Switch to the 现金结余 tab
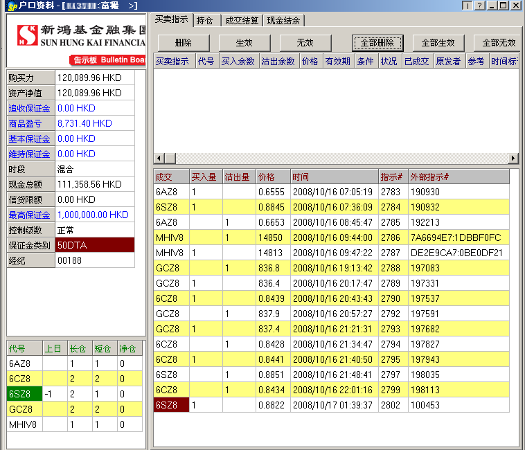 coord(283,21)
